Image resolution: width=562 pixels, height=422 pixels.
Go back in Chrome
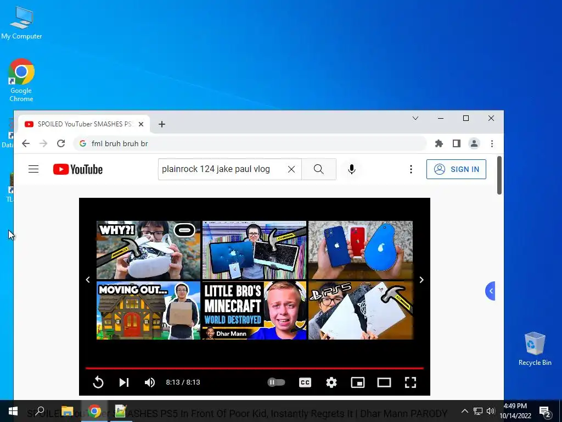(26, 143)
